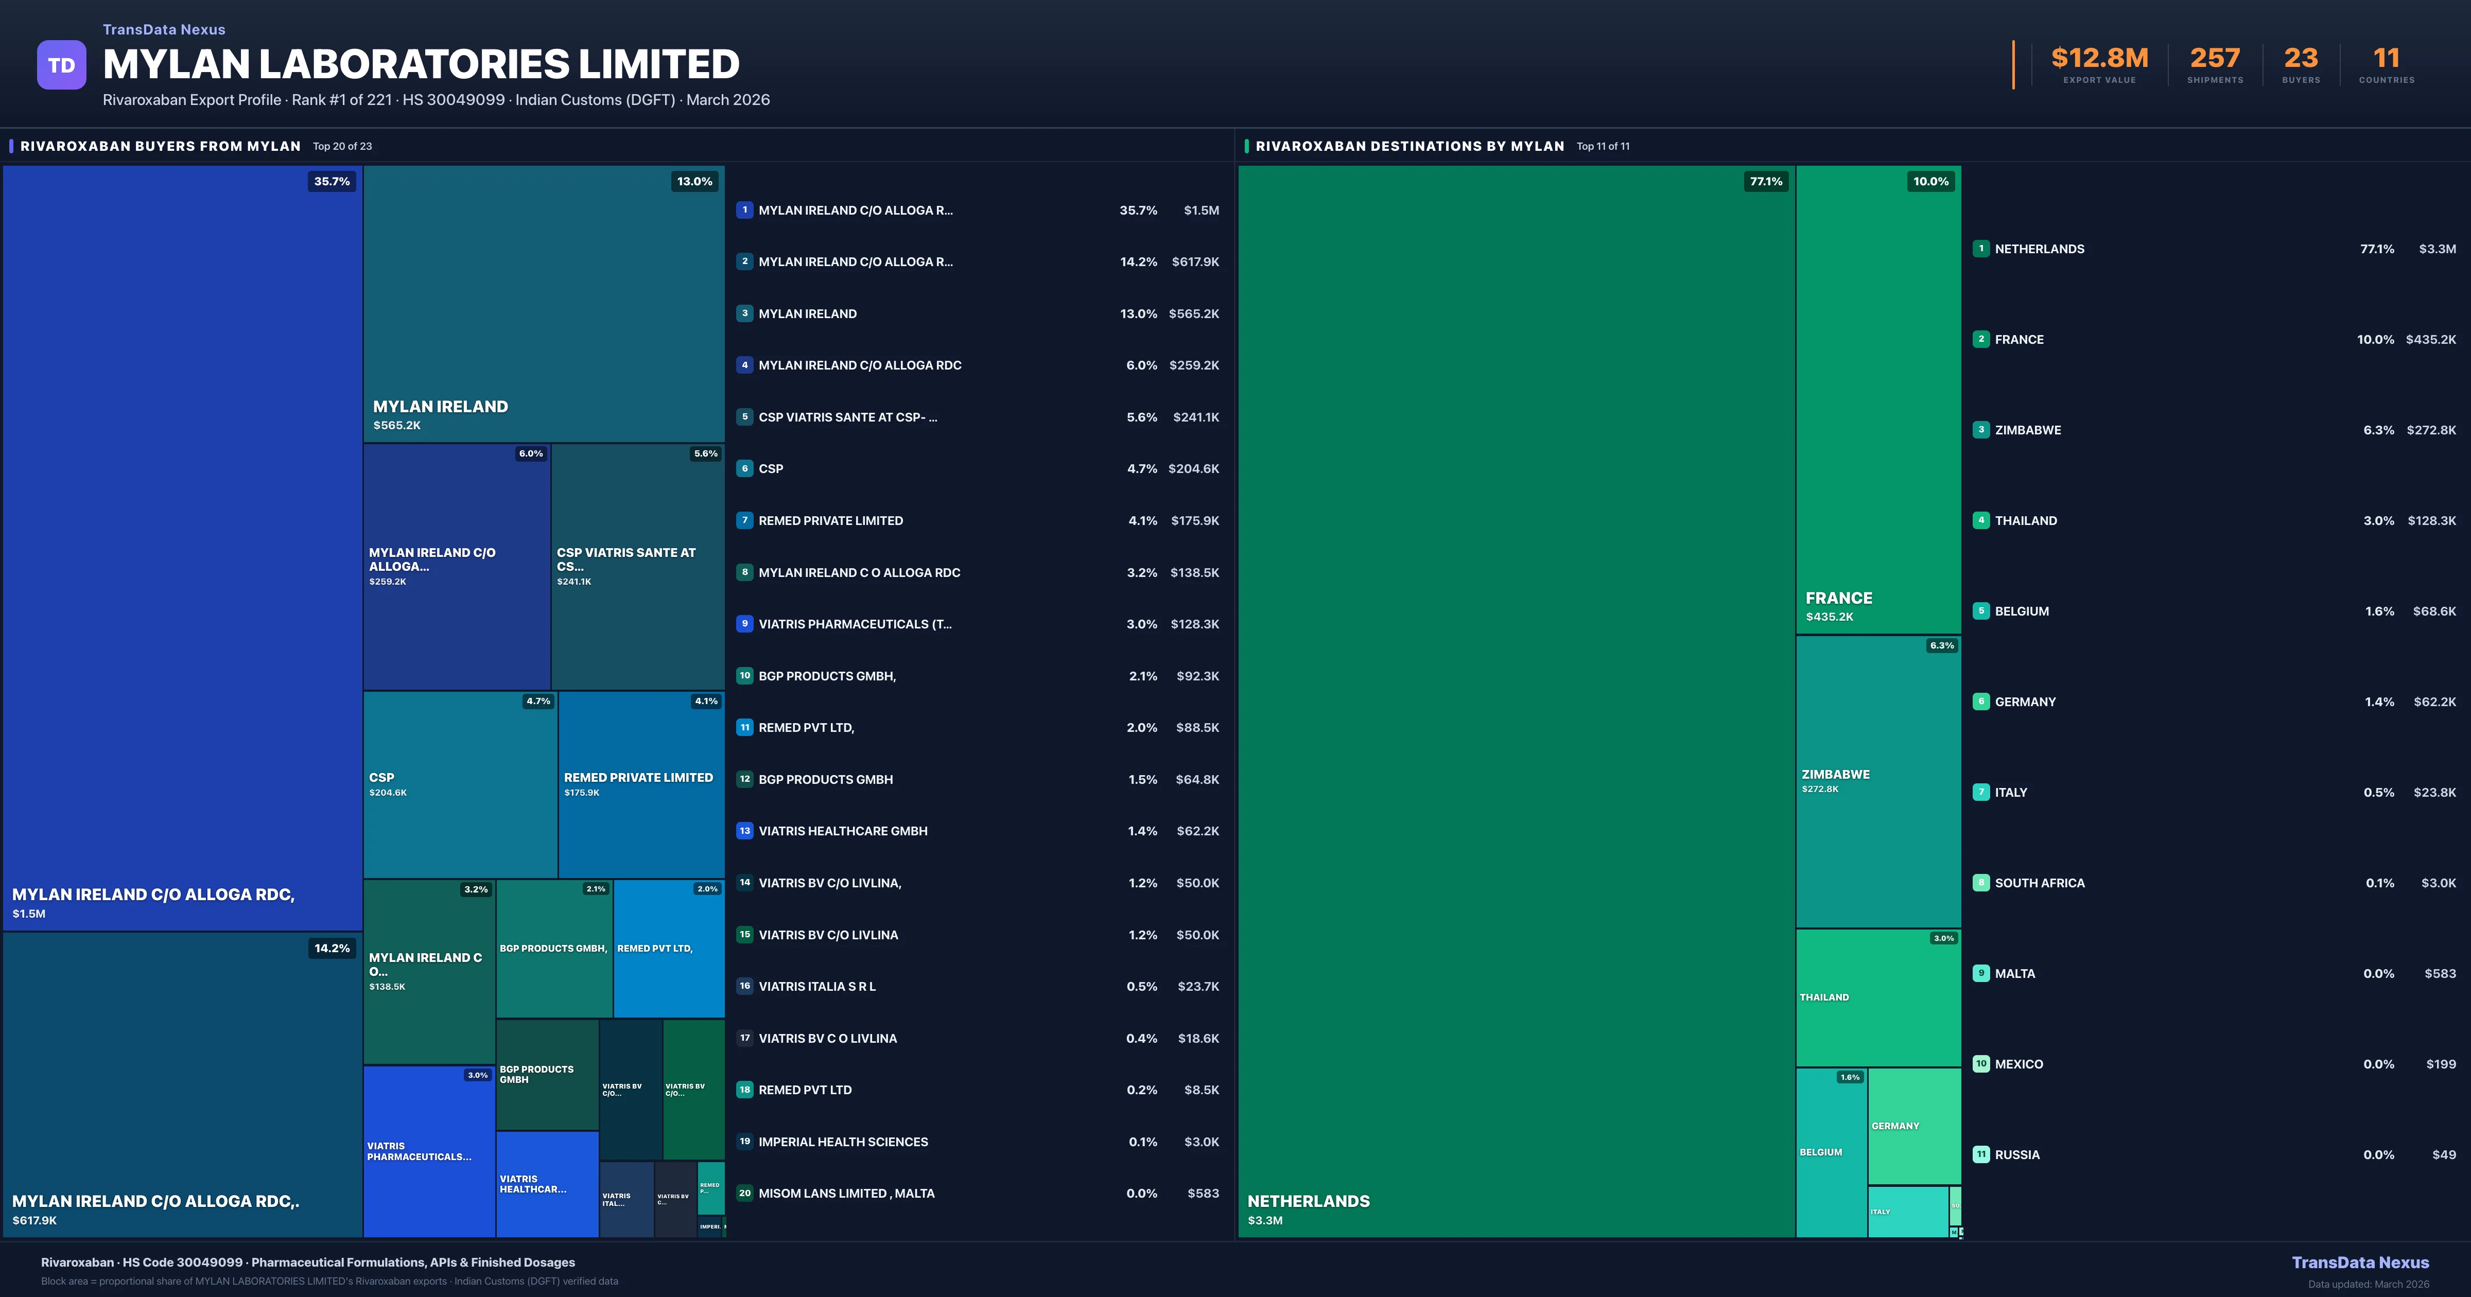Viewport: 2471px width, 1297px height.
Task: Select badge 9 next to MALTA
Action: [1981, 973]
